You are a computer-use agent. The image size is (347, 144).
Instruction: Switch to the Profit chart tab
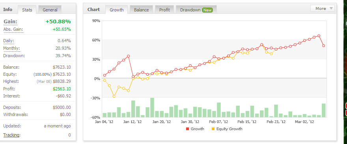pos(164,10)
